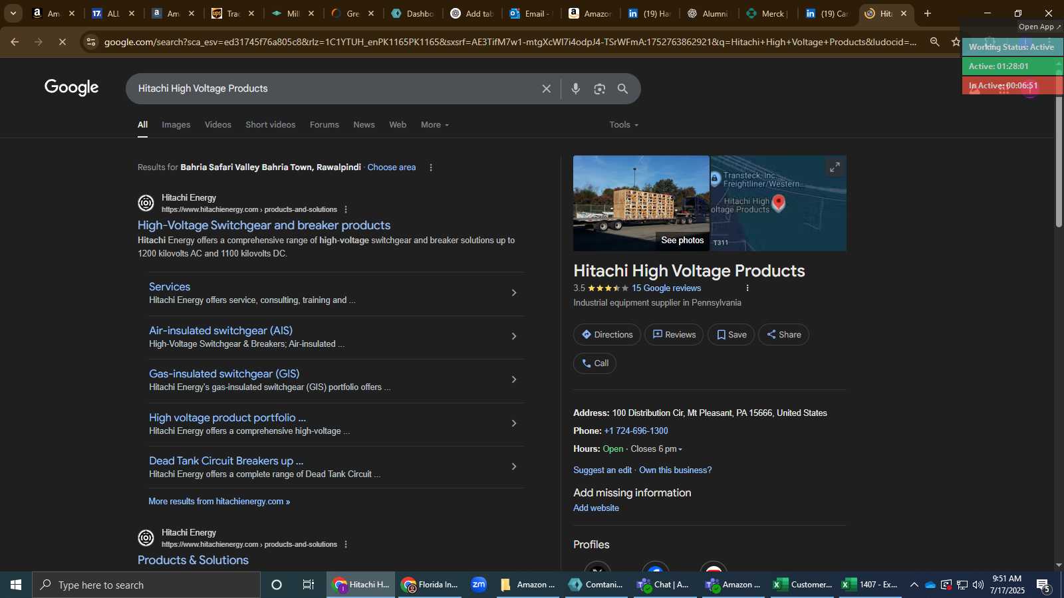1064x598 pixels.
Task: Open menu dots beside Google reviews
Action: click(747, 288)
